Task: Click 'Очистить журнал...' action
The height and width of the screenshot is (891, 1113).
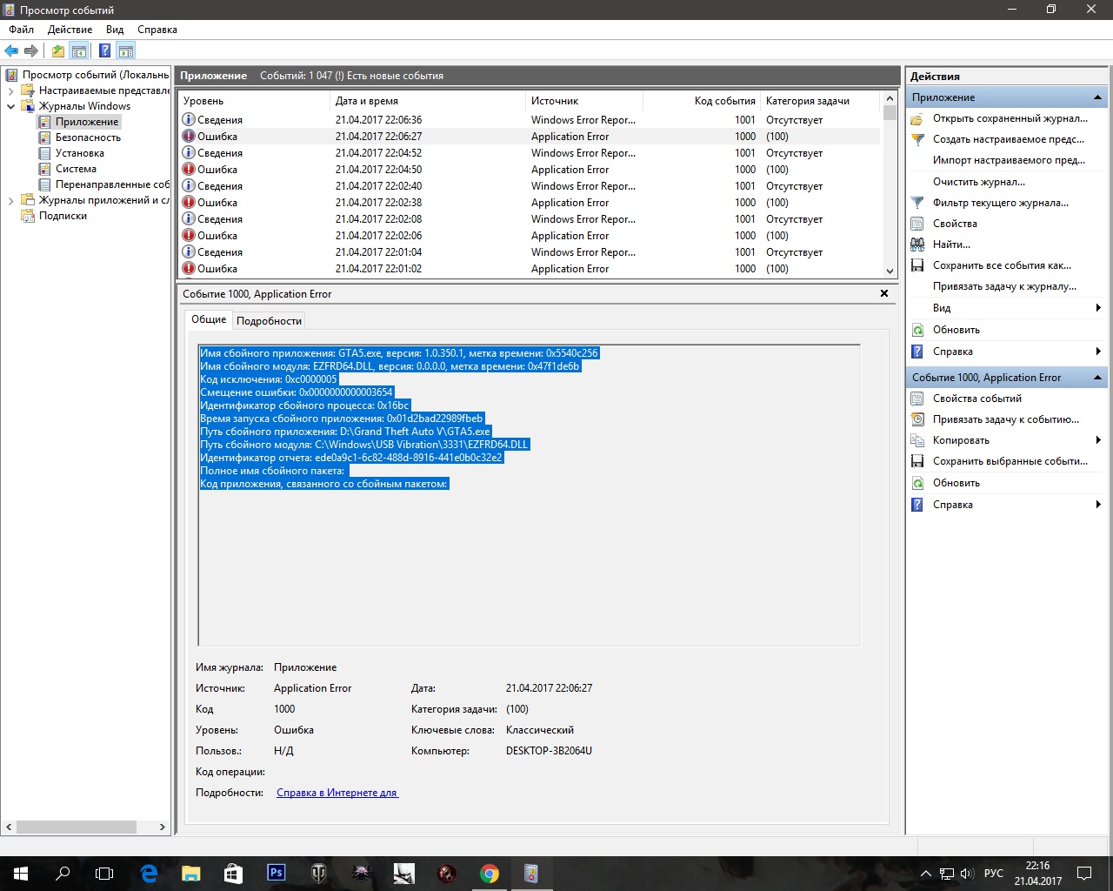Action: (979, 182)
